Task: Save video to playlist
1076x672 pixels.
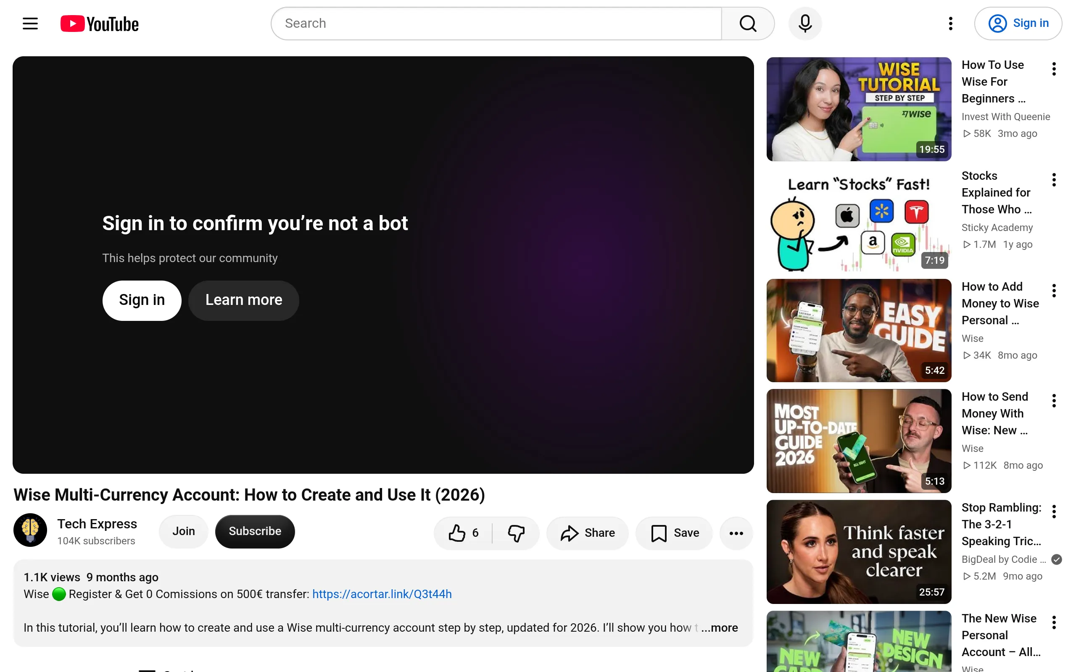Action: point(675,533)
